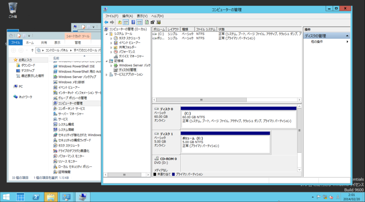Switch to the ホーム ribbon tab in Explorer
This screenshot has width=365, height=202.
[30, 42]
